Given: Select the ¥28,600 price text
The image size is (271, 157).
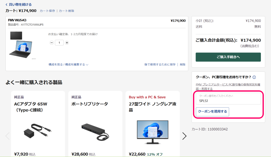Looking at the screenshot, I should (x=80, y=154).
